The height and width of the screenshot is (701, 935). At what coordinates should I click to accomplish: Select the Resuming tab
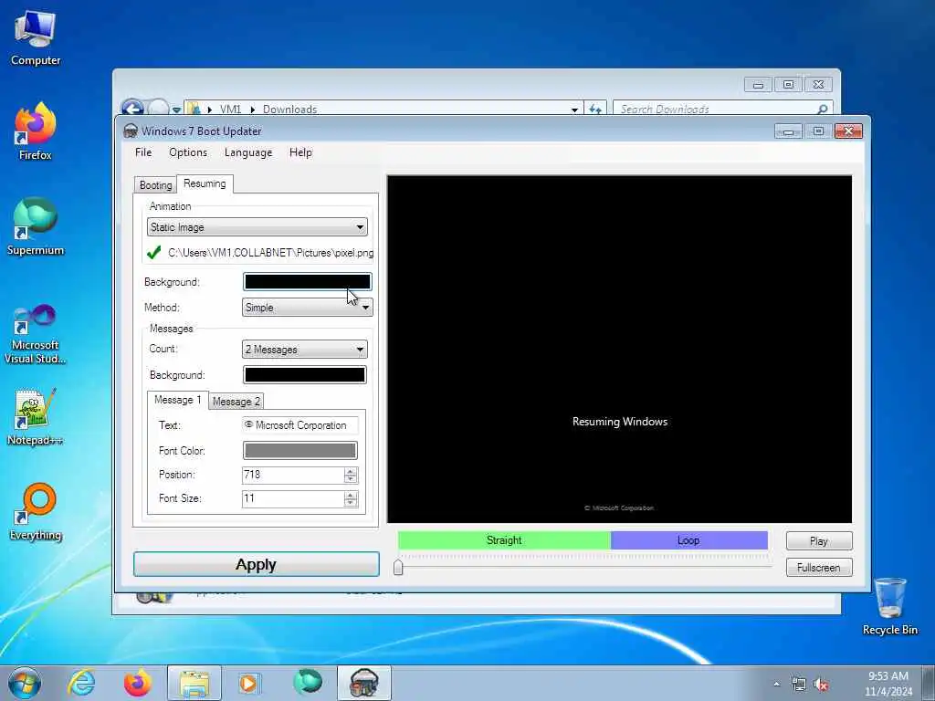click(205, 183)
